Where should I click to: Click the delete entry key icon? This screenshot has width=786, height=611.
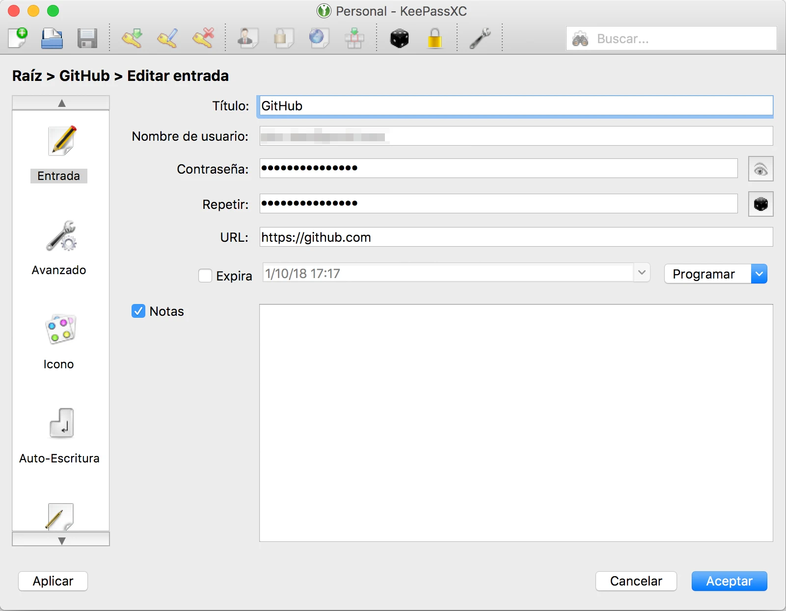point(203,38)
